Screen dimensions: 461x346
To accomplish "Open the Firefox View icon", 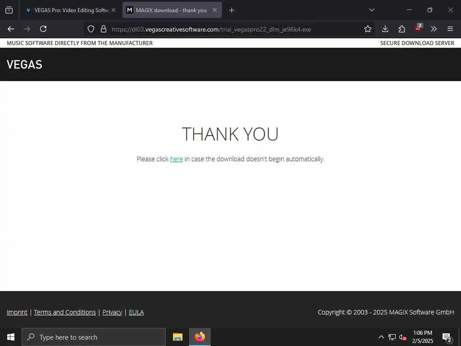I will (9, 10).
